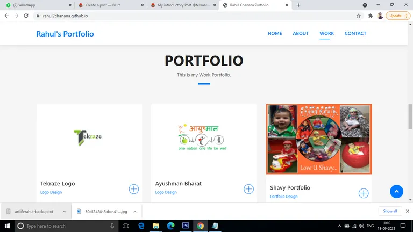Image resolution: width=413 pixels, height=232 pixels.
Task: Go to the HOME nav link
Action: (x=275, y=33)
